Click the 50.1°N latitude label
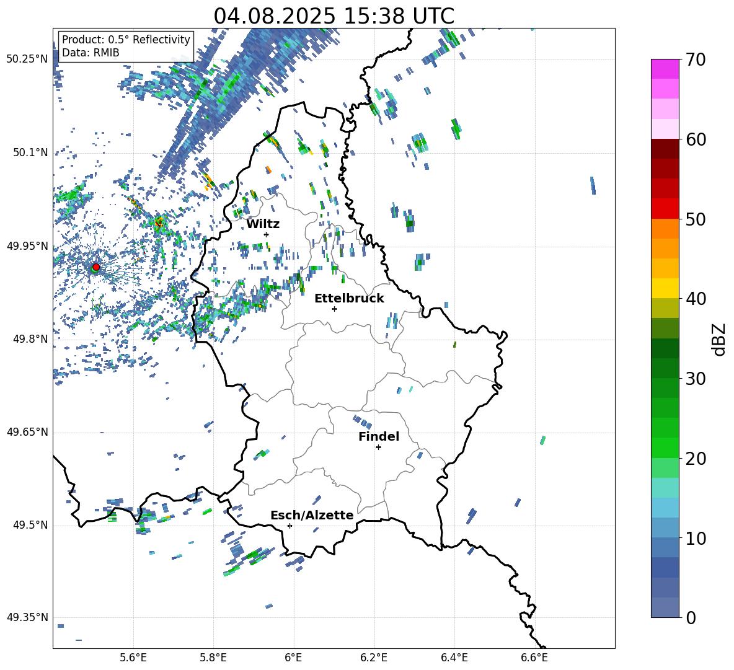This screenshot has height=670, width=734. coord(30,152)
